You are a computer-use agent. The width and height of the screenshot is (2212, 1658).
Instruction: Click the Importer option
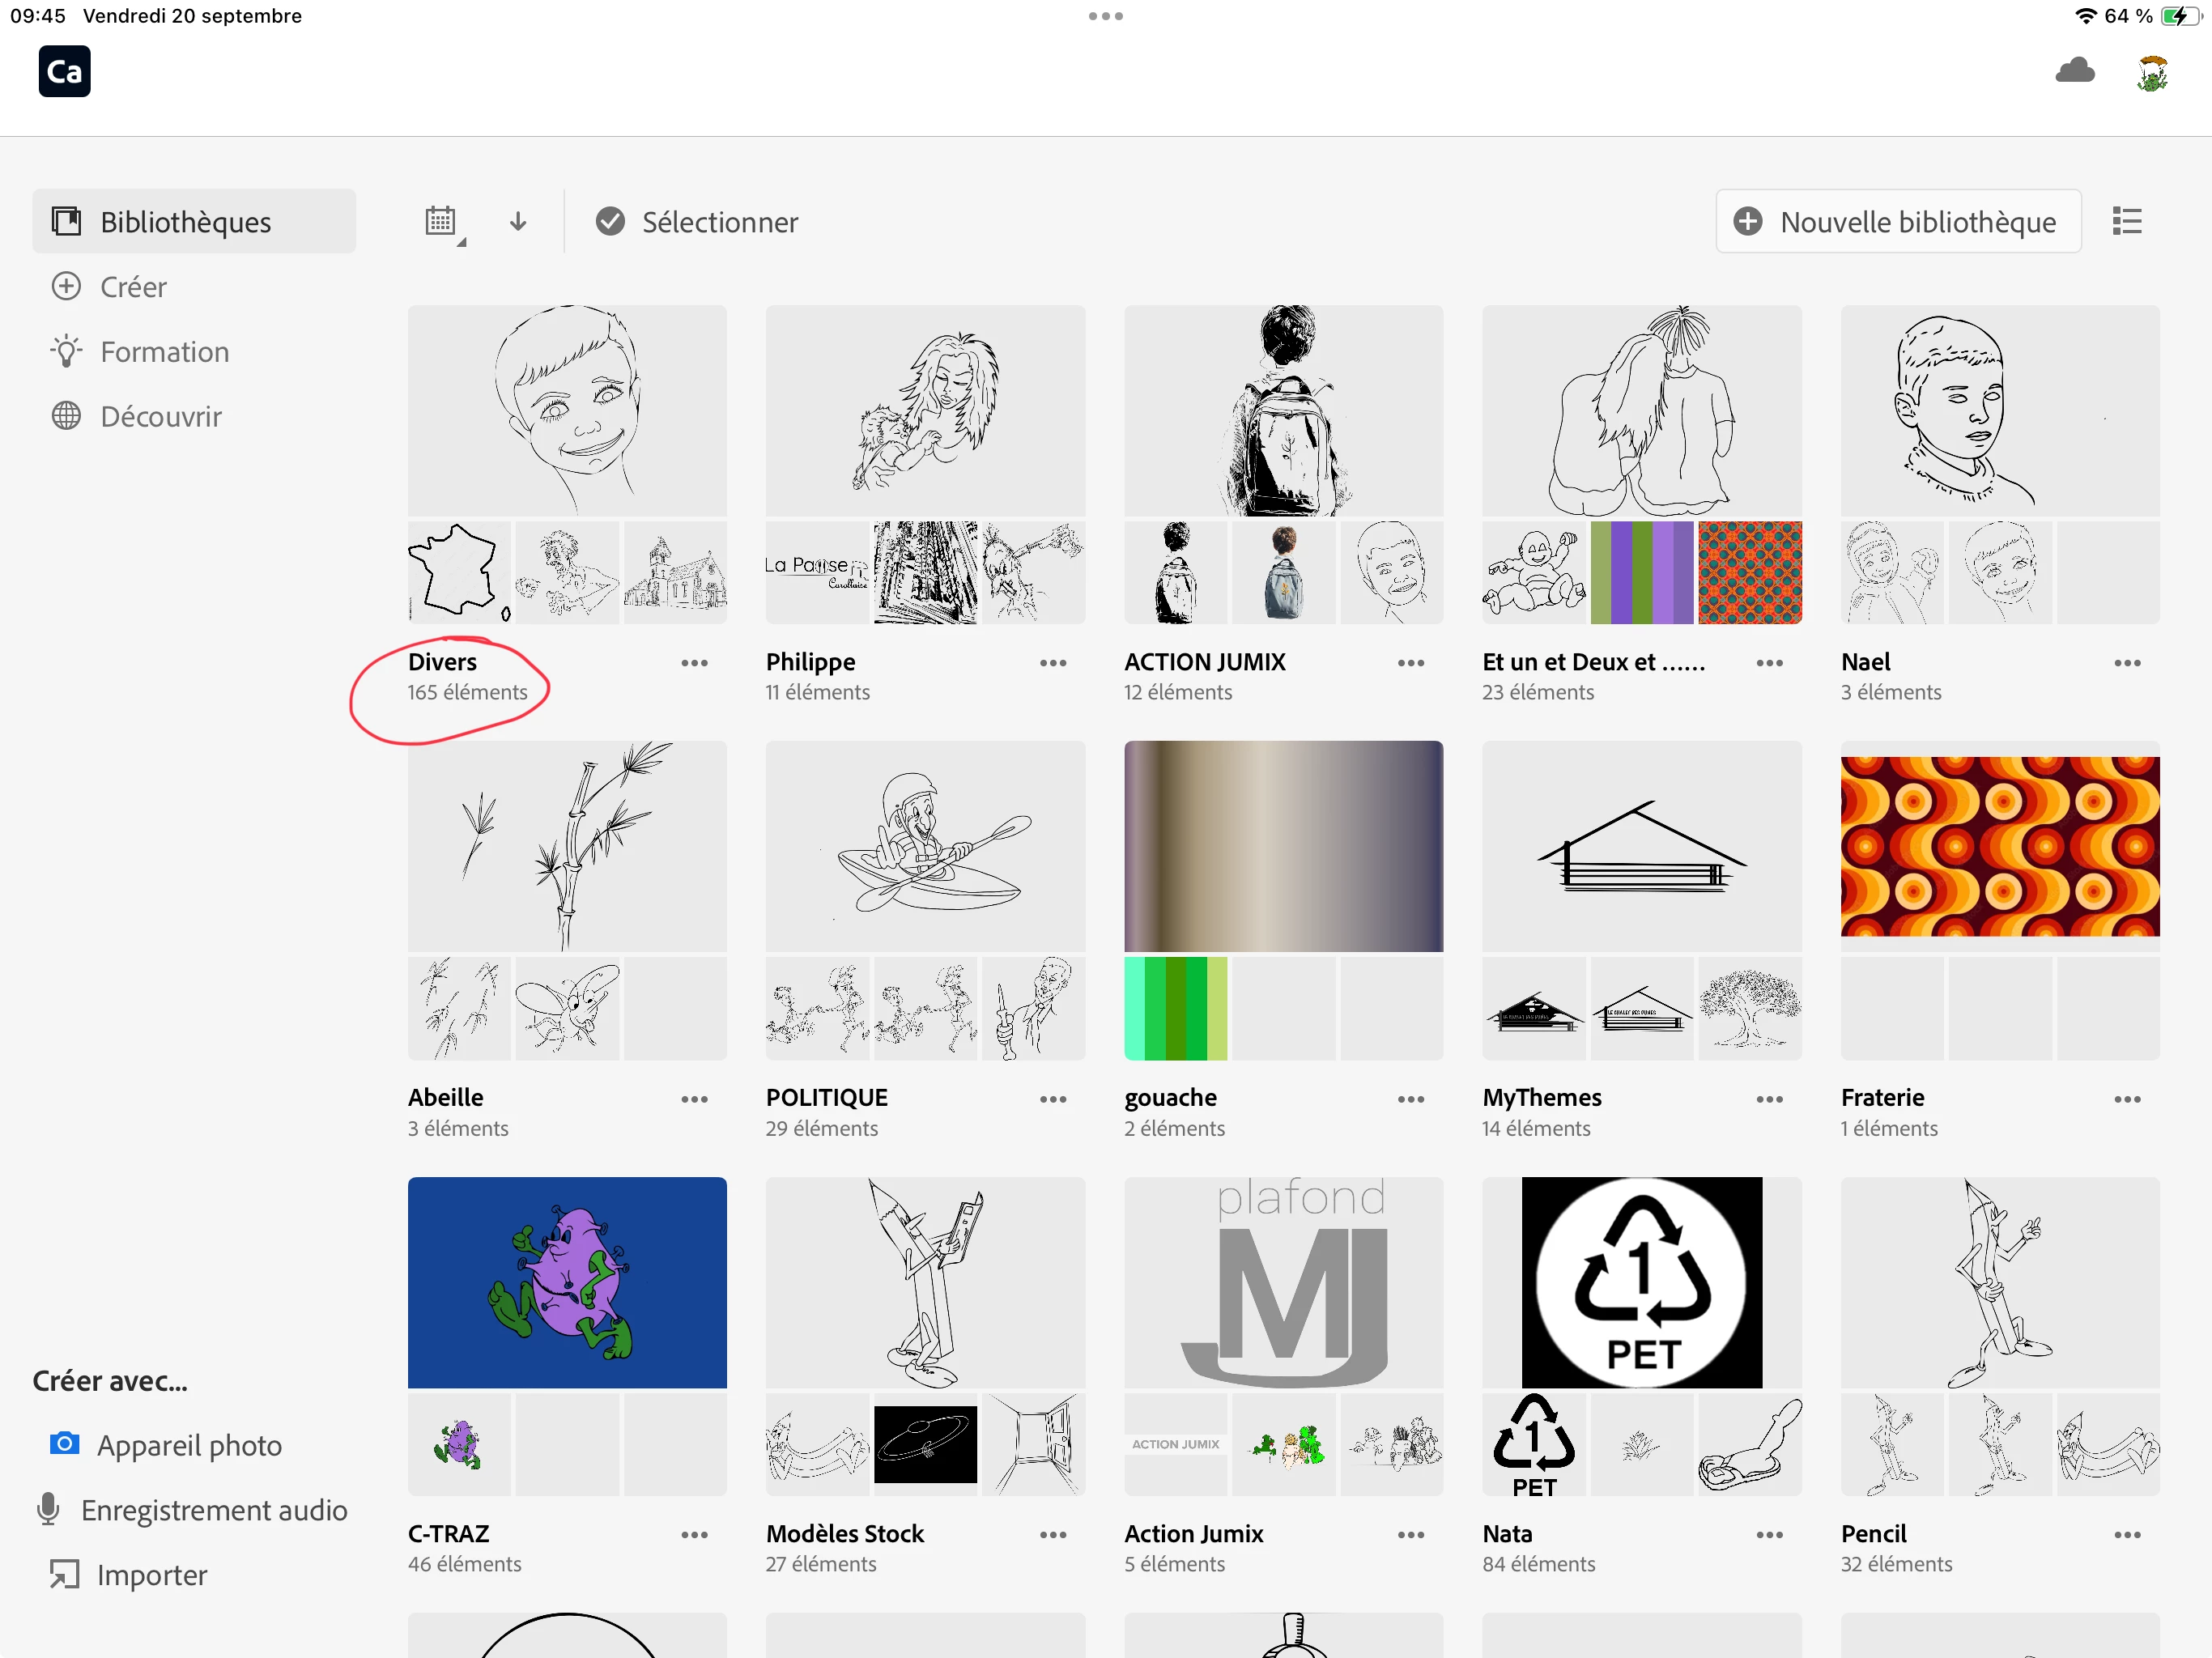151,1574
